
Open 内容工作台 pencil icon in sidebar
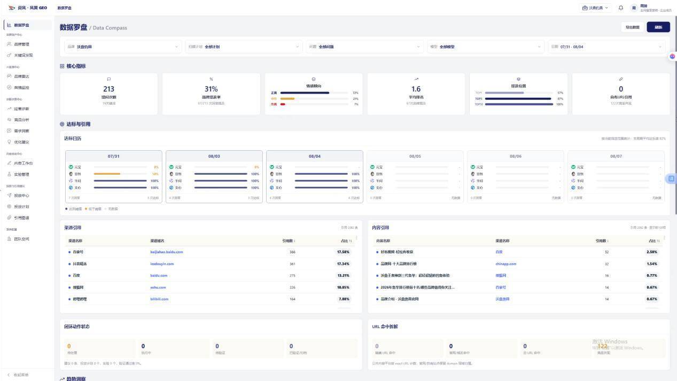click(x=9, y=163)
